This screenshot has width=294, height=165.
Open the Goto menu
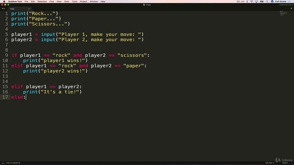pos(67,1)
